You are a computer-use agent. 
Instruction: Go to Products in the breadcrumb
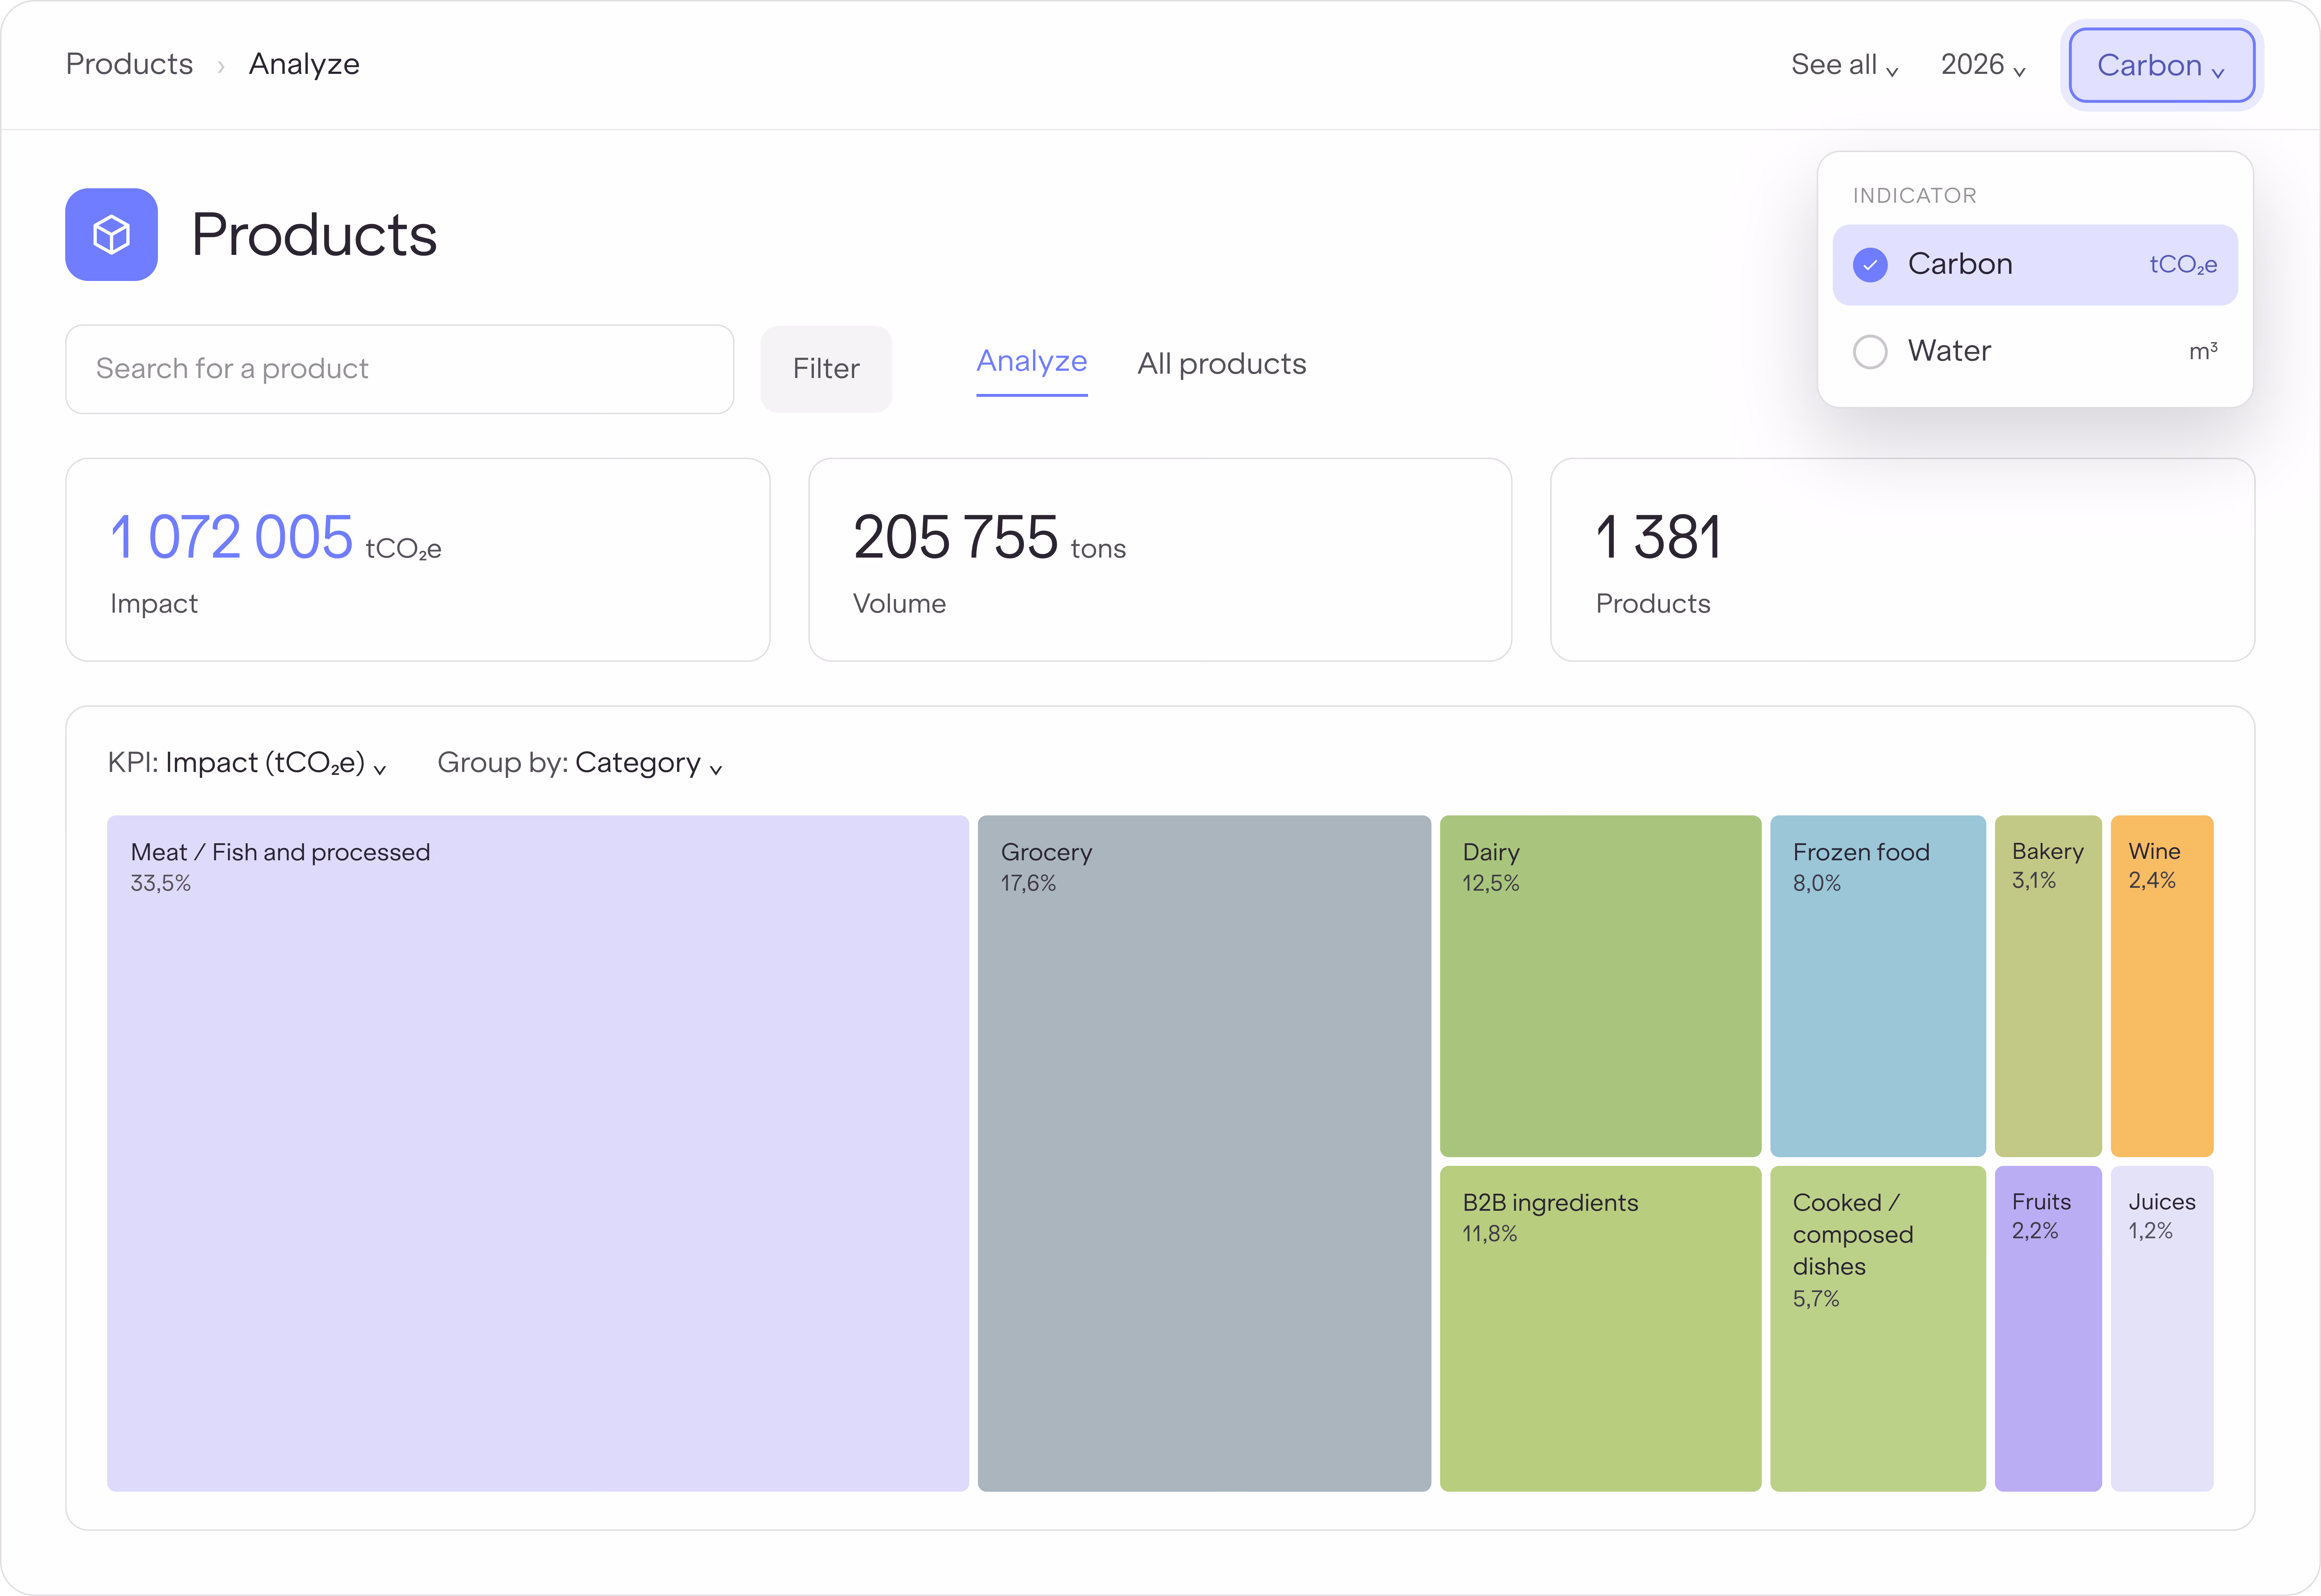click(129, 64)
